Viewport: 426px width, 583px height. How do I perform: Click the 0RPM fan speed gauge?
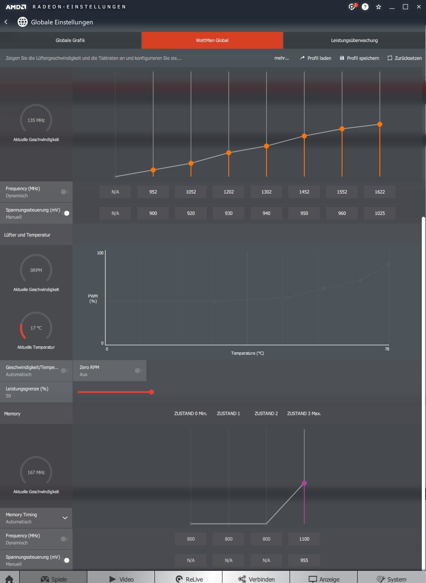pos(36,270)
